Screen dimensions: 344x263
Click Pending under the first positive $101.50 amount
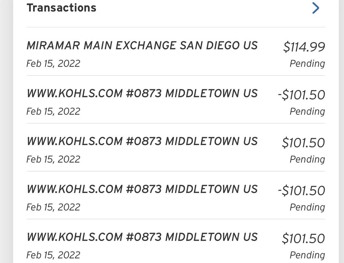(x=307, y=159)
